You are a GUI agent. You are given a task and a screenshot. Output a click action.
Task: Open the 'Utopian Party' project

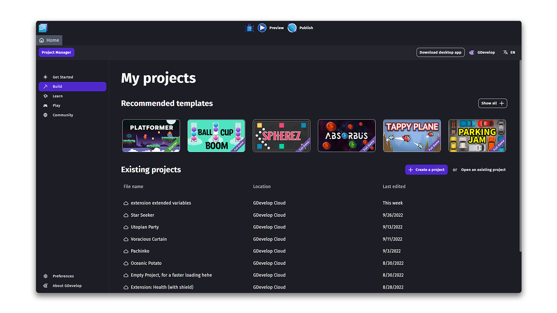[314, 227]
